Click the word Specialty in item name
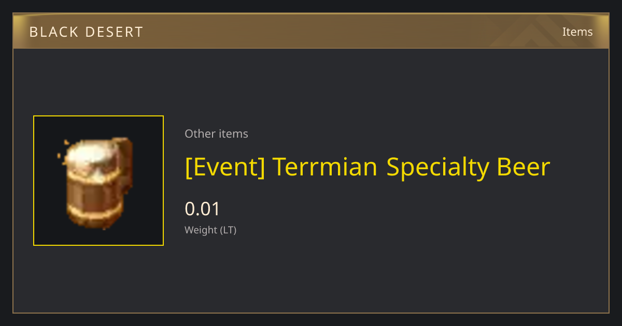Screen dimensions: 622x326 pyautogui.click(x=437, y=168)
